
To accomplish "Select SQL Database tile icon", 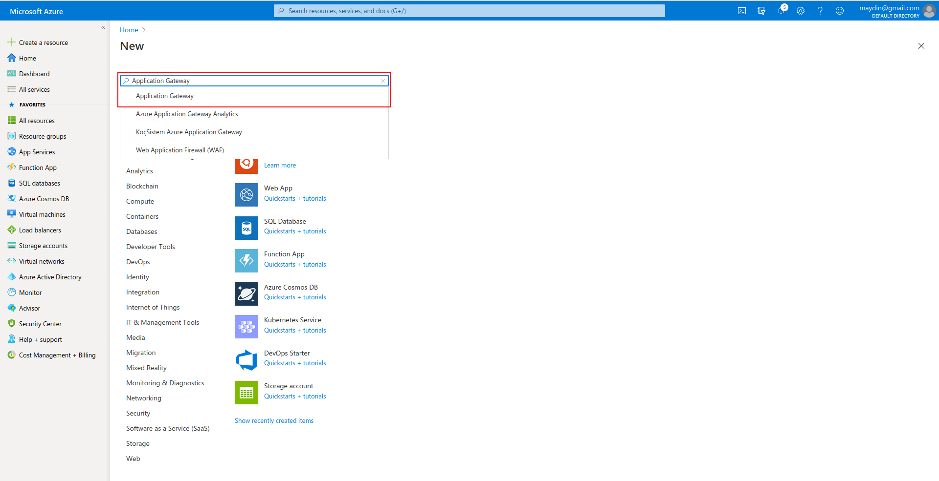I will click(246, 228).
